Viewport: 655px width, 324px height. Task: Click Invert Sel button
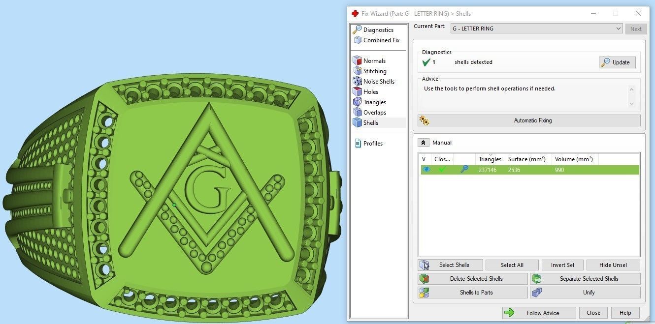(x=562, y=265)
